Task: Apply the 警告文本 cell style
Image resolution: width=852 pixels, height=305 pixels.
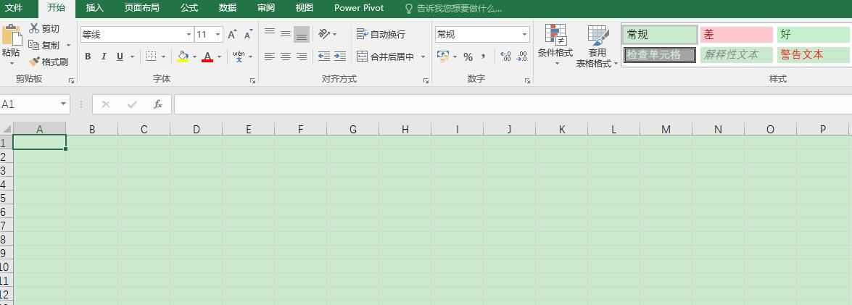Action: click(814, 55)
